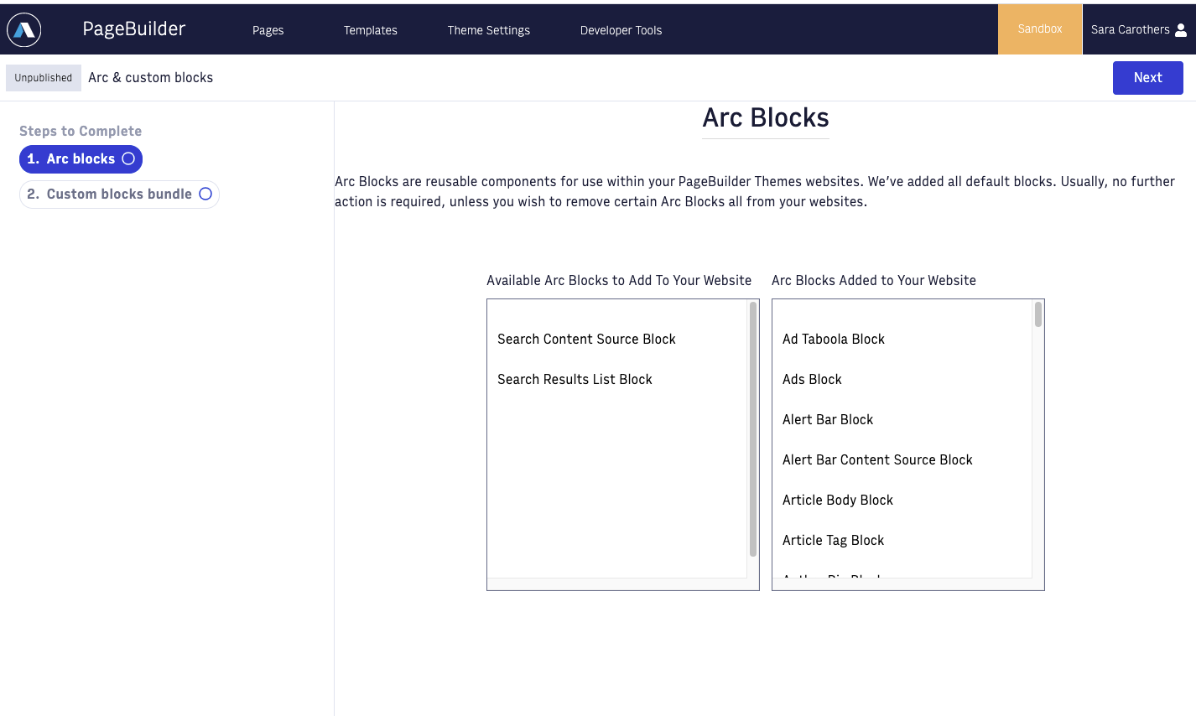Click the PageBuilder title link
This screenshot has height=716, width=1196.
tap(134, 29)
